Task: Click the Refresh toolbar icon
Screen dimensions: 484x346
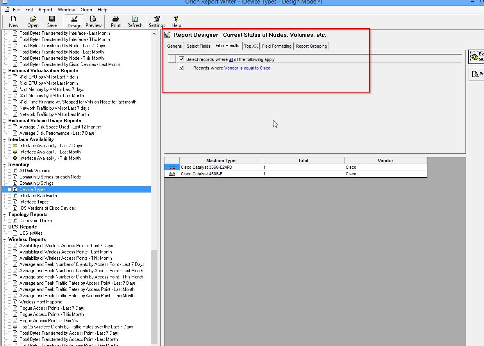Action: pyautogui.click(x=135, y=19)
